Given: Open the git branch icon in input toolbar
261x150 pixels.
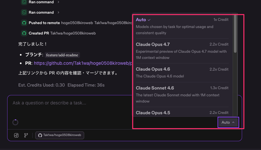Looking at the screenshot, I should 26,135.
